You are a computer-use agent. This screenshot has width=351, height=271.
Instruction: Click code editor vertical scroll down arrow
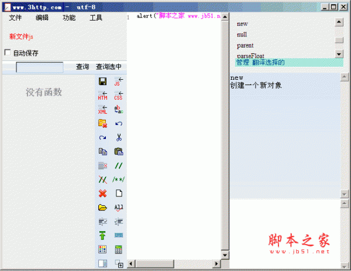point(225,255)
